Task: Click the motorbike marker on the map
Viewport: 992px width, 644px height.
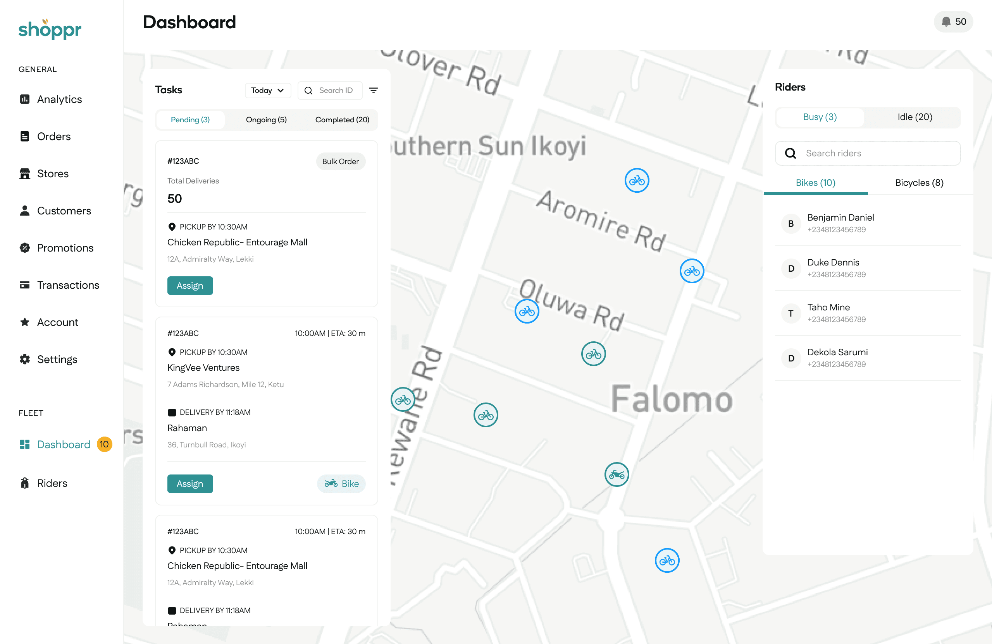Action: coord(617,474)
